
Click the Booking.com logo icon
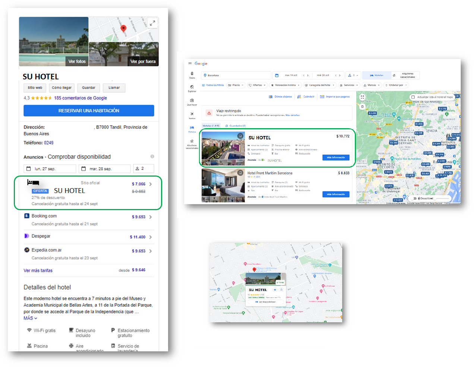27,216
